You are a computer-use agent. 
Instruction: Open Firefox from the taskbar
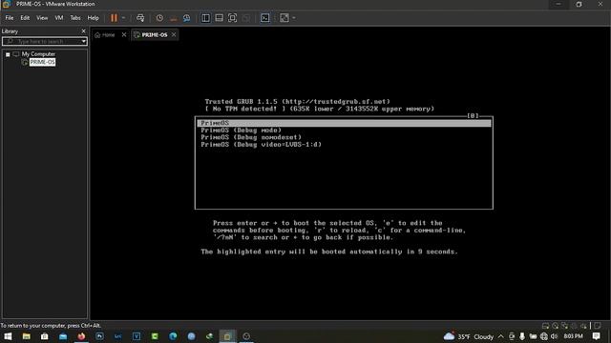81,336
